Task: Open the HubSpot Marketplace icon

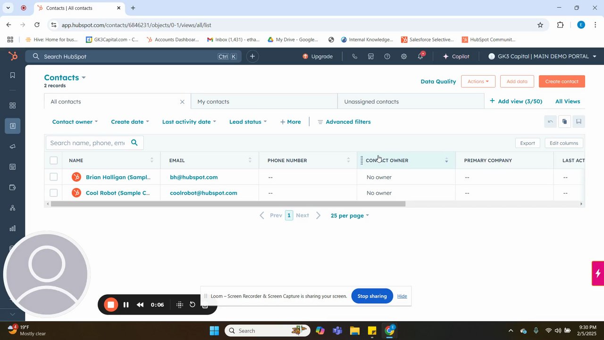Action: (371, 56)
